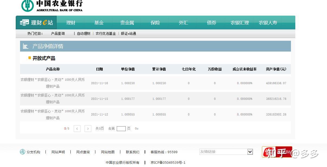Open the 债券 menu tab
327x167 pixels.
coord(212,23)
